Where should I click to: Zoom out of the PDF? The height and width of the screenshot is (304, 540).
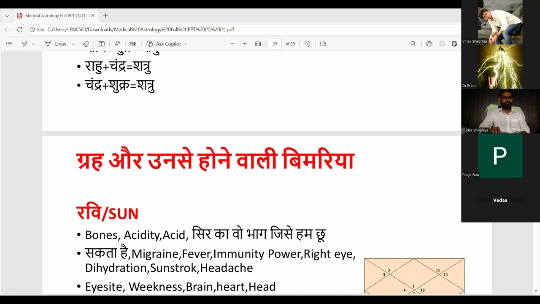tap(232, 44)
